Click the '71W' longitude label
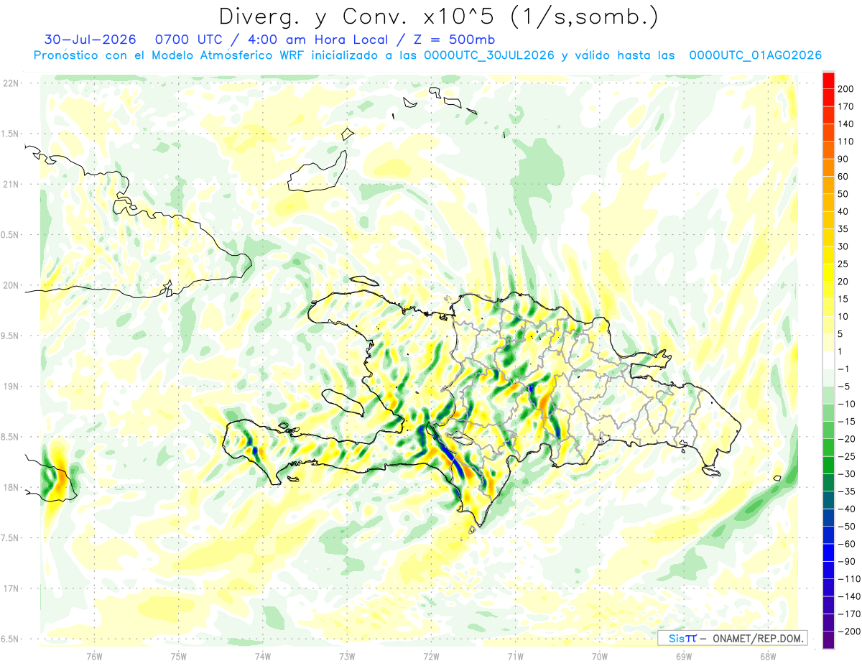The height and width of the screenshot is (666, 862). coord(515,657)
